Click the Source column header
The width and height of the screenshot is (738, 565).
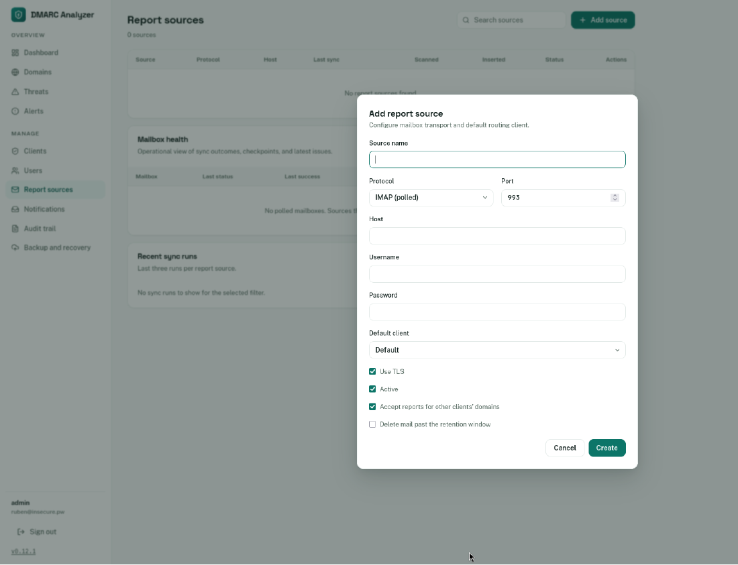coord(146,60)
